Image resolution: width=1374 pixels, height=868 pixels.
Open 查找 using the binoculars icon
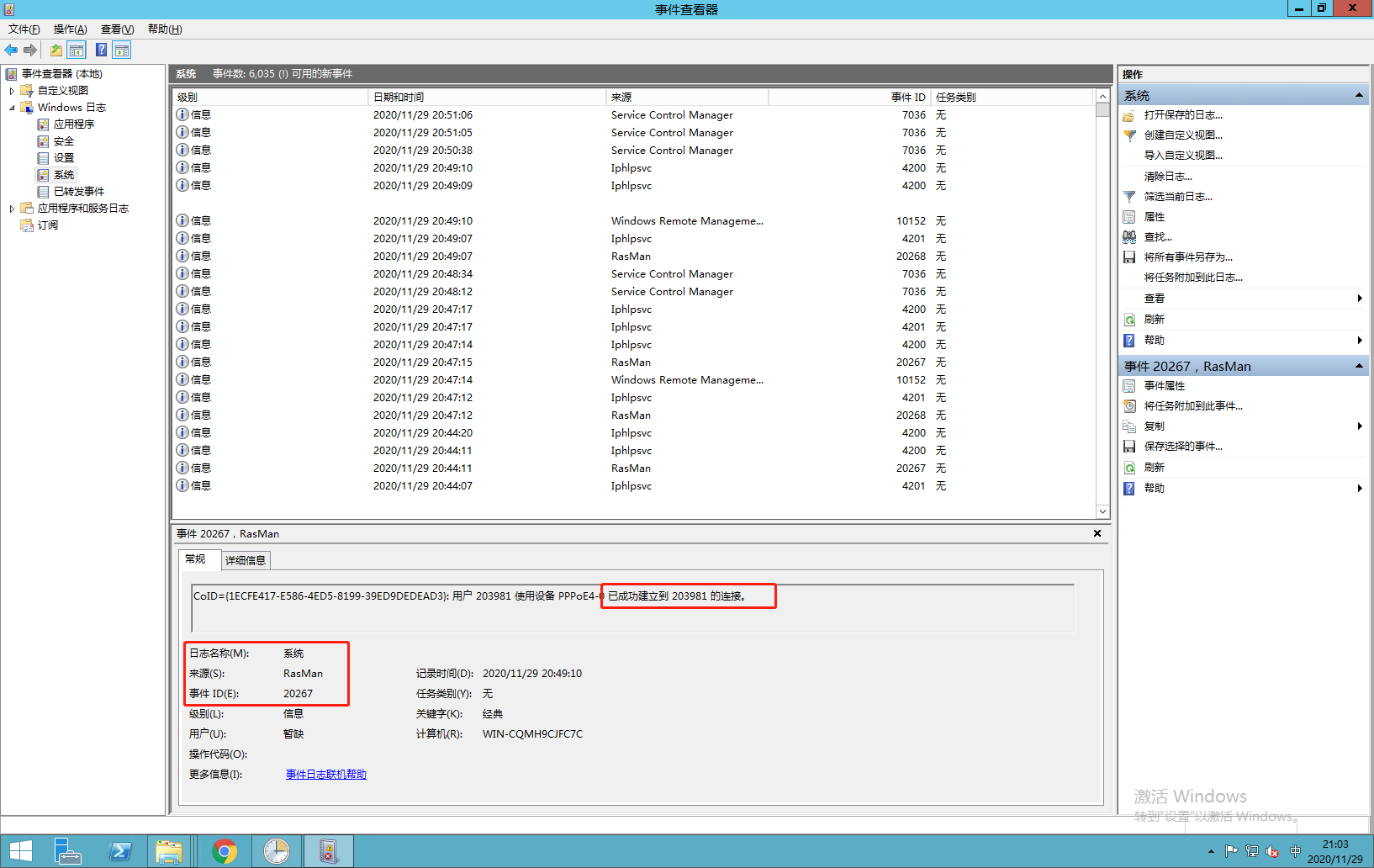tap(1129, 236)
